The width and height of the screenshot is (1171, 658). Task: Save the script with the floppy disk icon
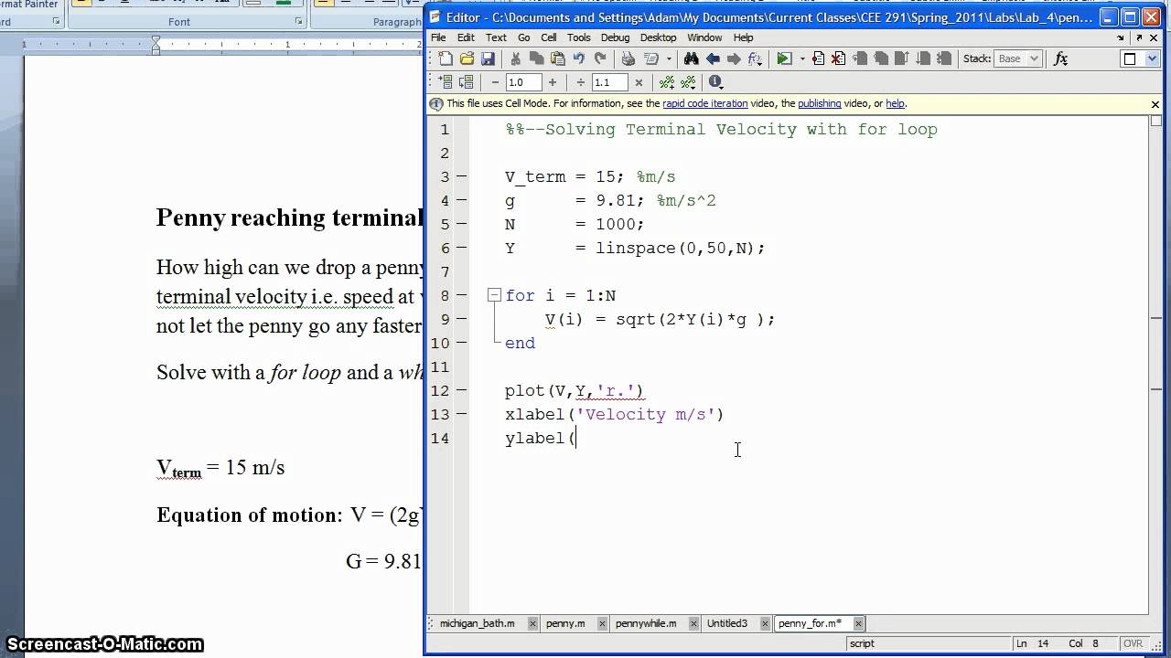pos(488,58)
